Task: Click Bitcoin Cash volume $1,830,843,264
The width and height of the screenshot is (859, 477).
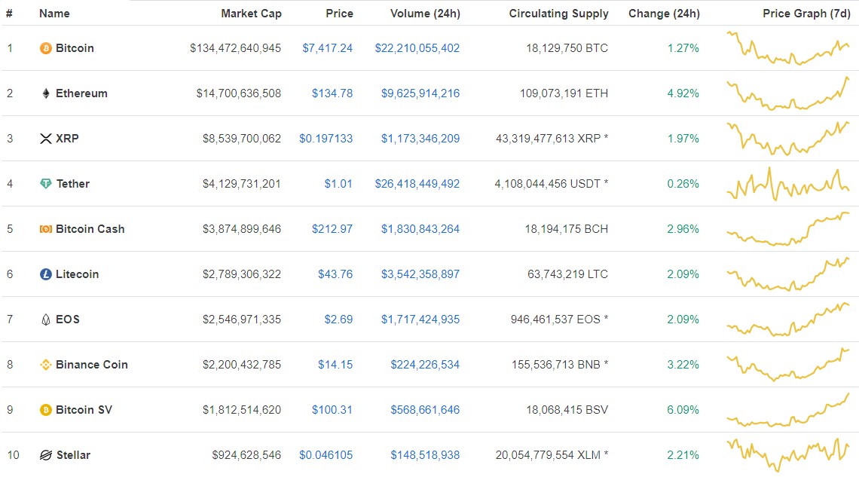Action: coord(420,229)
